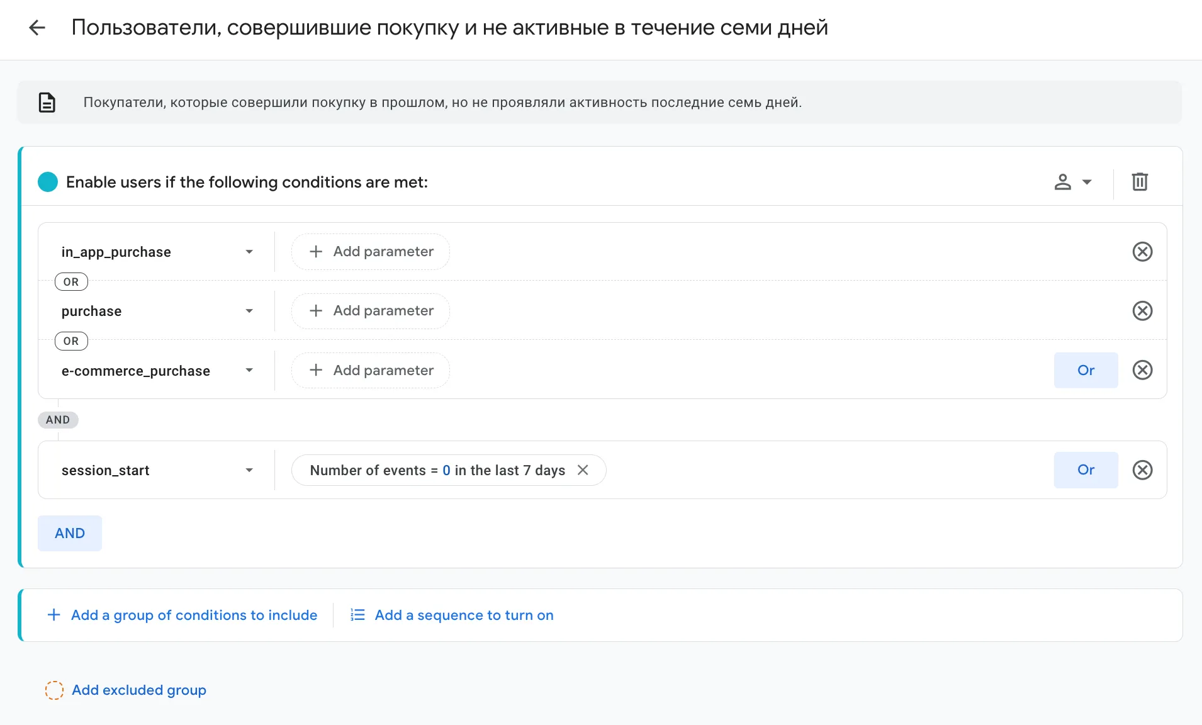Click the back arrow icon
The width and height of the screenshot is (1202, 725).
click(x=37, y=28)
